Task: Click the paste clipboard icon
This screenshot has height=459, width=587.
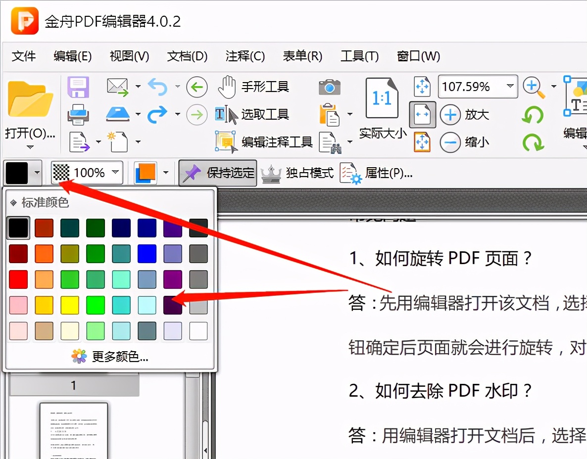Action: coord(329,114)
